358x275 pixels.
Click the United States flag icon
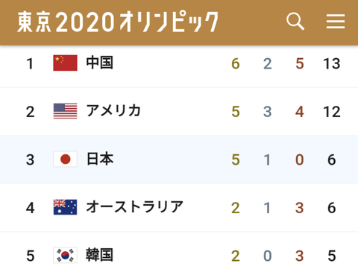coord(65,111)
